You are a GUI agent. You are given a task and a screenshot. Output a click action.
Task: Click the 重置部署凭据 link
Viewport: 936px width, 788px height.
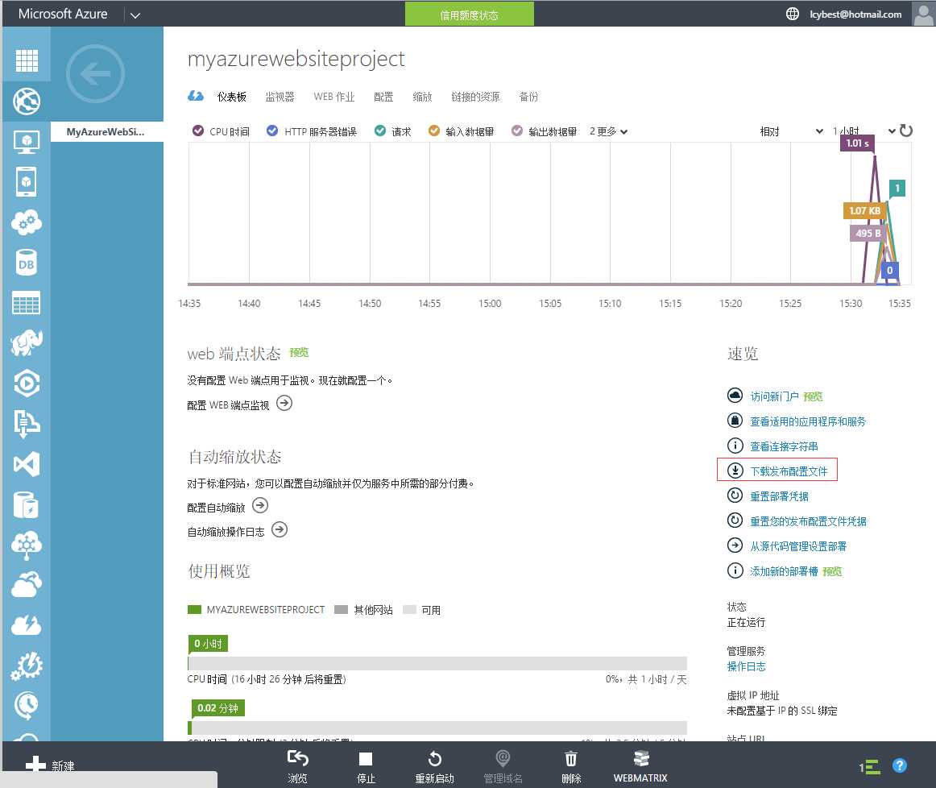click(779, 496)
